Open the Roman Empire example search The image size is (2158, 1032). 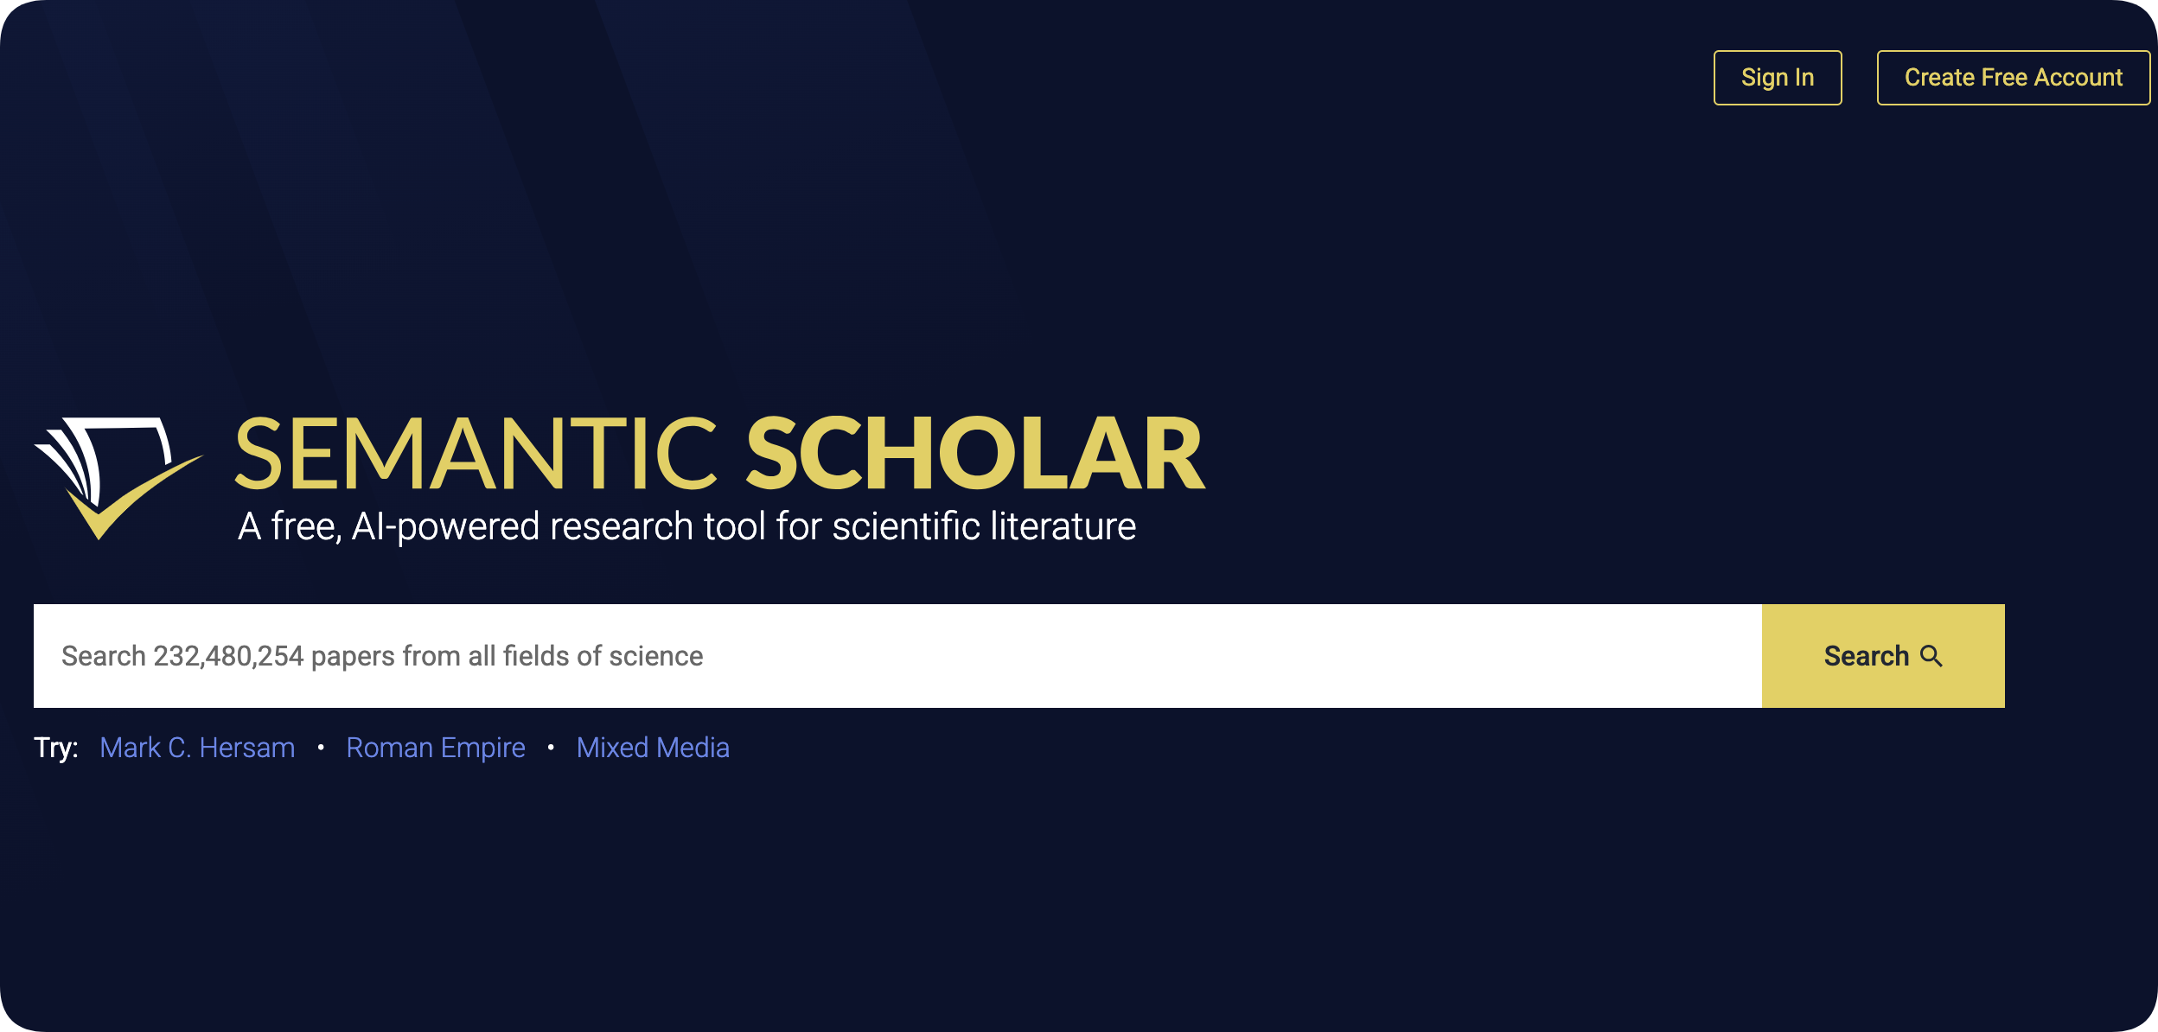(435, 747)
